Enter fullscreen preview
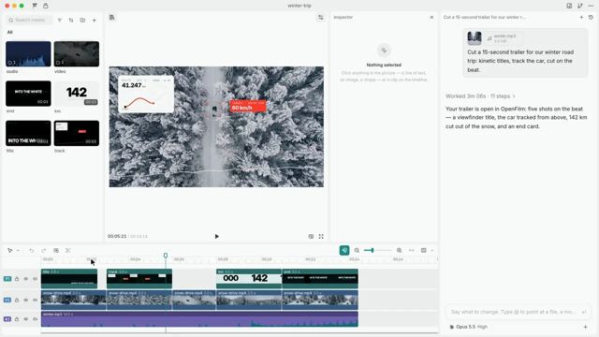The width and height of the screenshot is (599, 337). [x=321, y=237]
